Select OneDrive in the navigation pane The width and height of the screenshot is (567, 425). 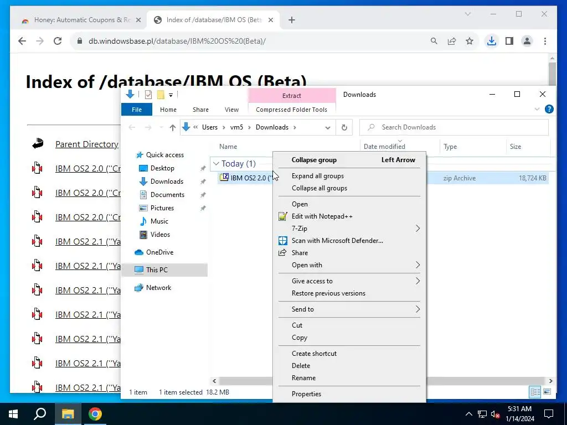(x=159, y=252)
